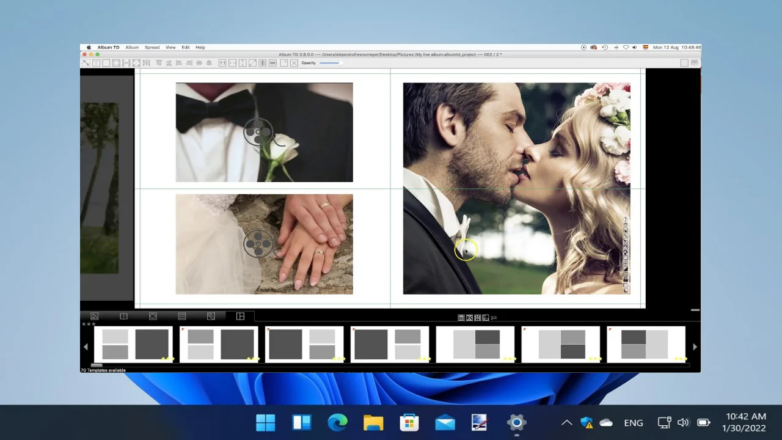Click the bow tie photo reel handle
Viewport: 782px width, 440px height.
(258, 132)
